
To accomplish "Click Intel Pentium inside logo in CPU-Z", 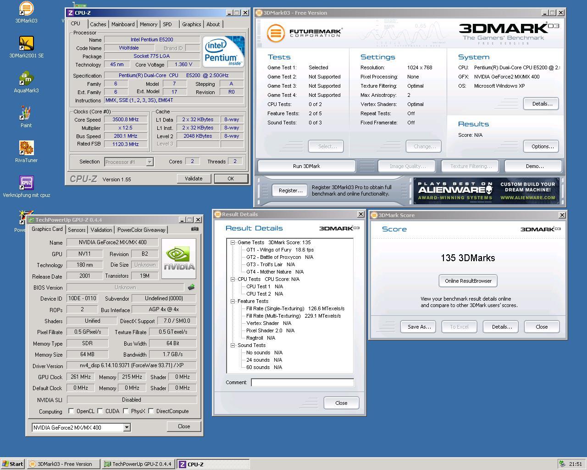I will point(223,52).
